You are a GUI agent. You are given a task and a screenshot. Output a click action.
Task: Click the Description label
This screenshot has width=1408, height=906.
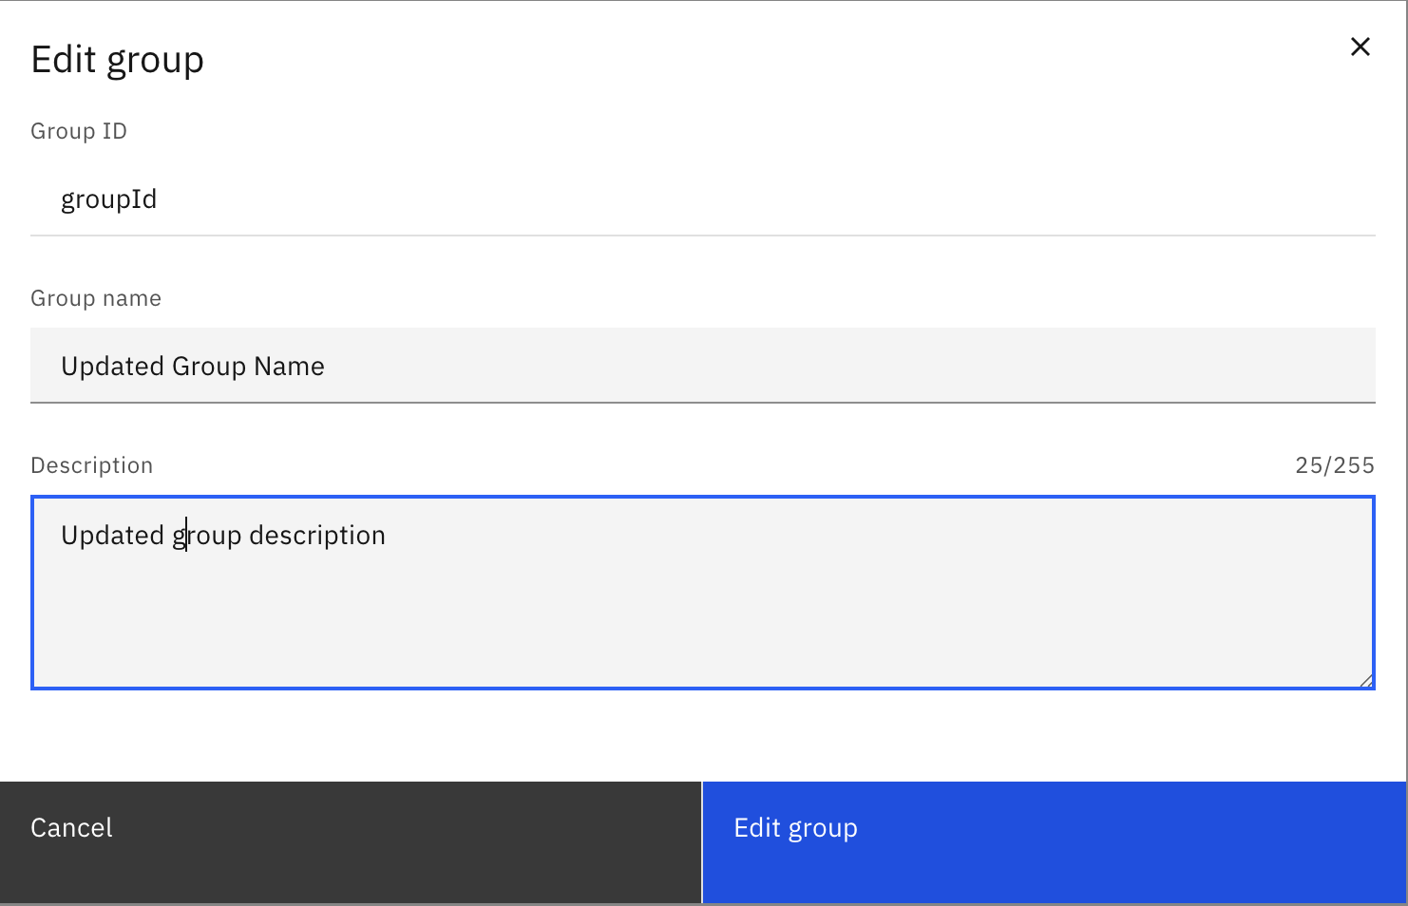click(x=91, y=464)
